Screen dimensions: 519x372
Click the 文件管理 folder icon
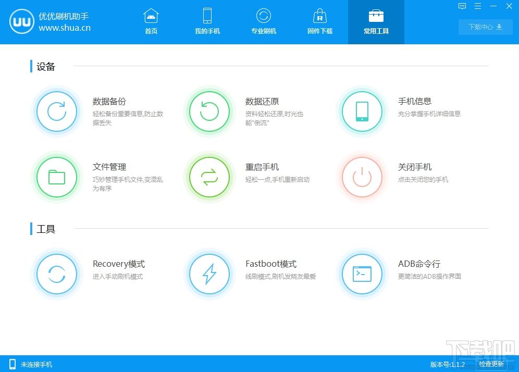click(x=57, y=177)
